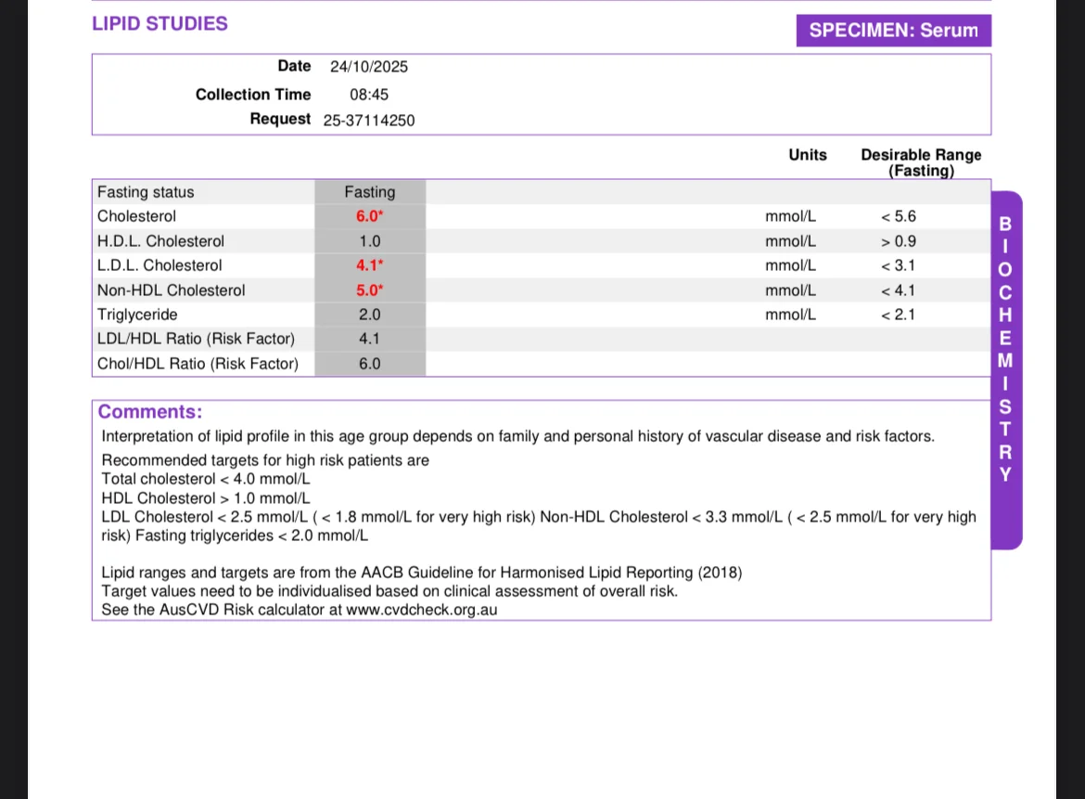Click the Comments: section heading

(x=150, y=411)
